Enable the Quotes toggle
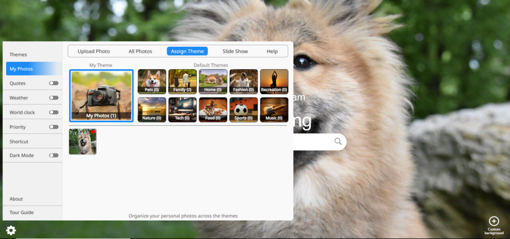Viewport: 510px width, 239px height. (53, 83)
